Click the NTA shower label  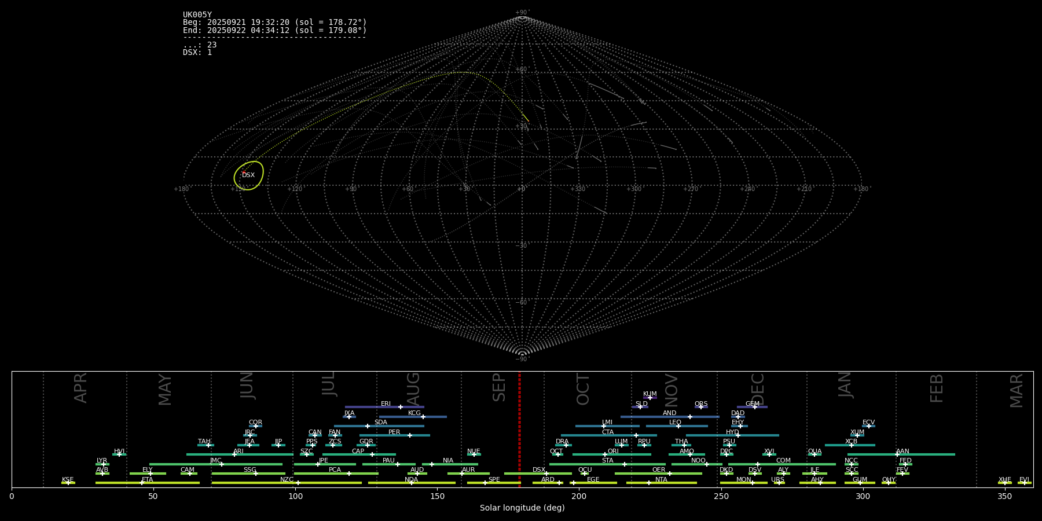pyautogui.click(x=661, y=479)
